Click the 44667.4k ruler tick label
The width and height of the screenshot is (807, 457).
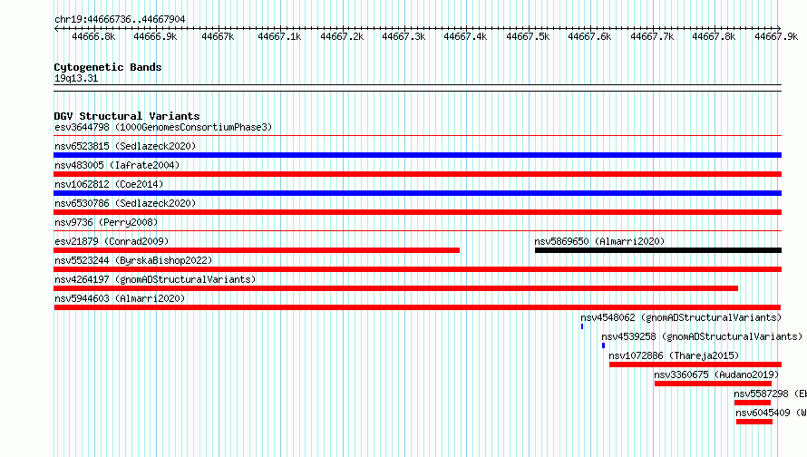[x=465, y=36]
